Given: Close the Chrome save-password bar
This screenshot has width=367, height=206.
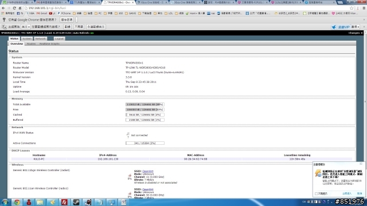Looking at the screenshot, I should (364, 20).
